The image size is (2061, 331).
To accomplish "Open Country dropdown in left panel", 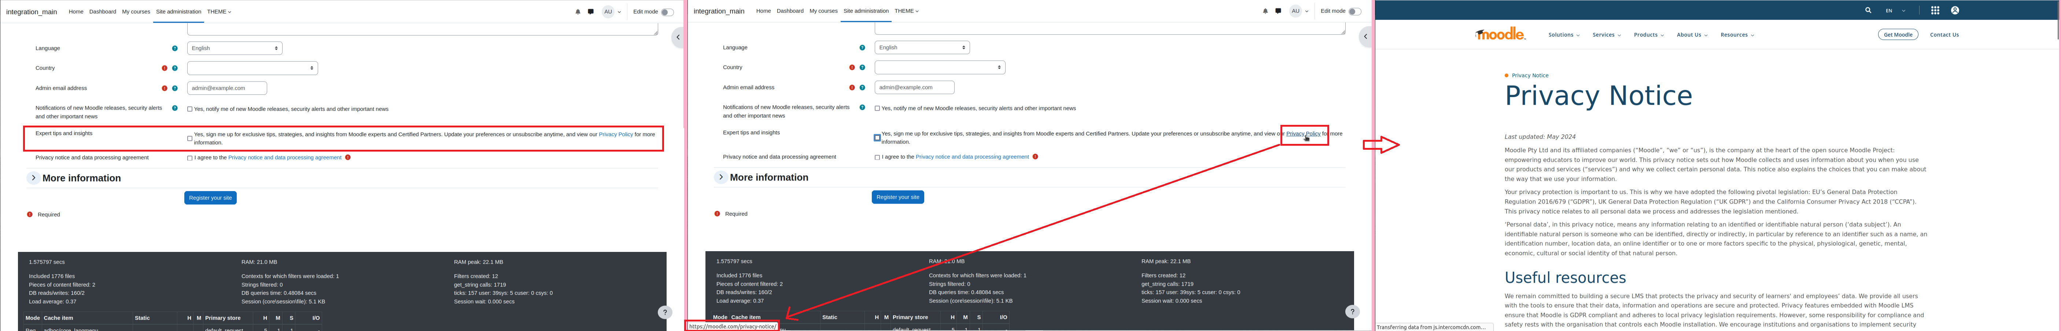I will (x=253, y=68).
